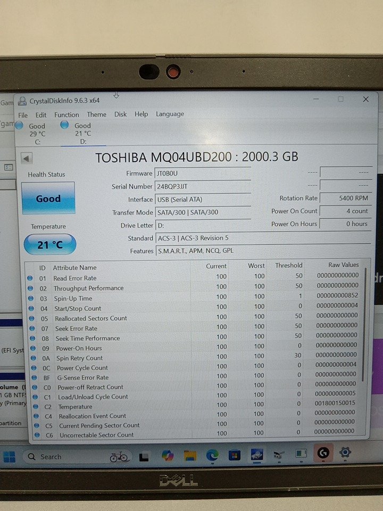383x511 pixels.
Task: Open Microsoft Edge from the taskbar
Action: [x=212, y=455]
